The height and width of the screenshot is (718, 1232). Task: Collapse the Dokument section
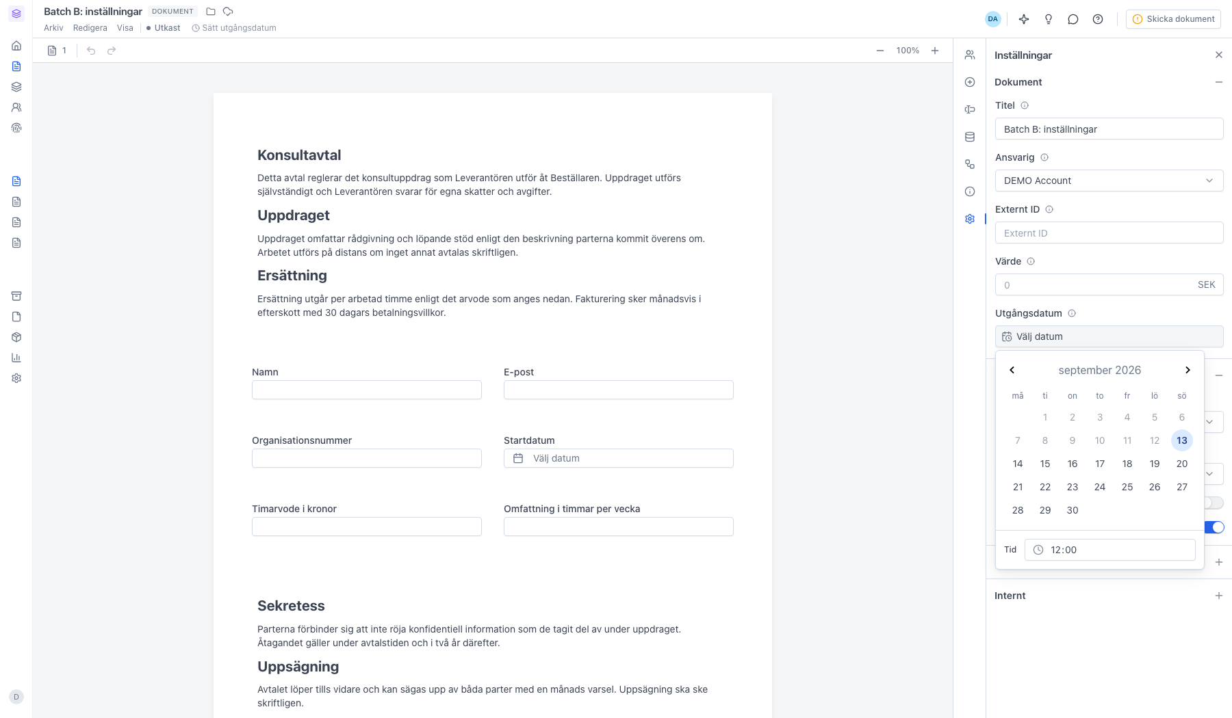pos(1219,82)
